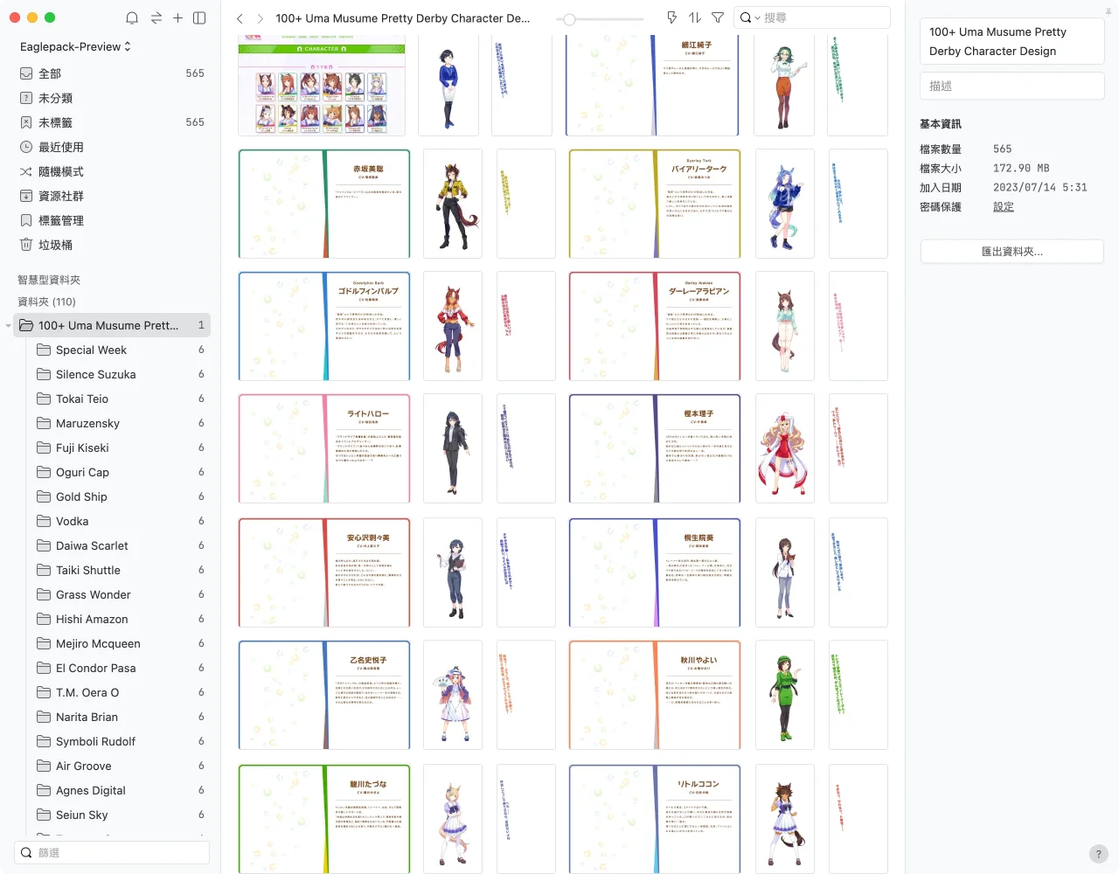Open 隨機模式 in the sidebar
The width and height of the screenshot is (1119, 874).
point(112,171)
